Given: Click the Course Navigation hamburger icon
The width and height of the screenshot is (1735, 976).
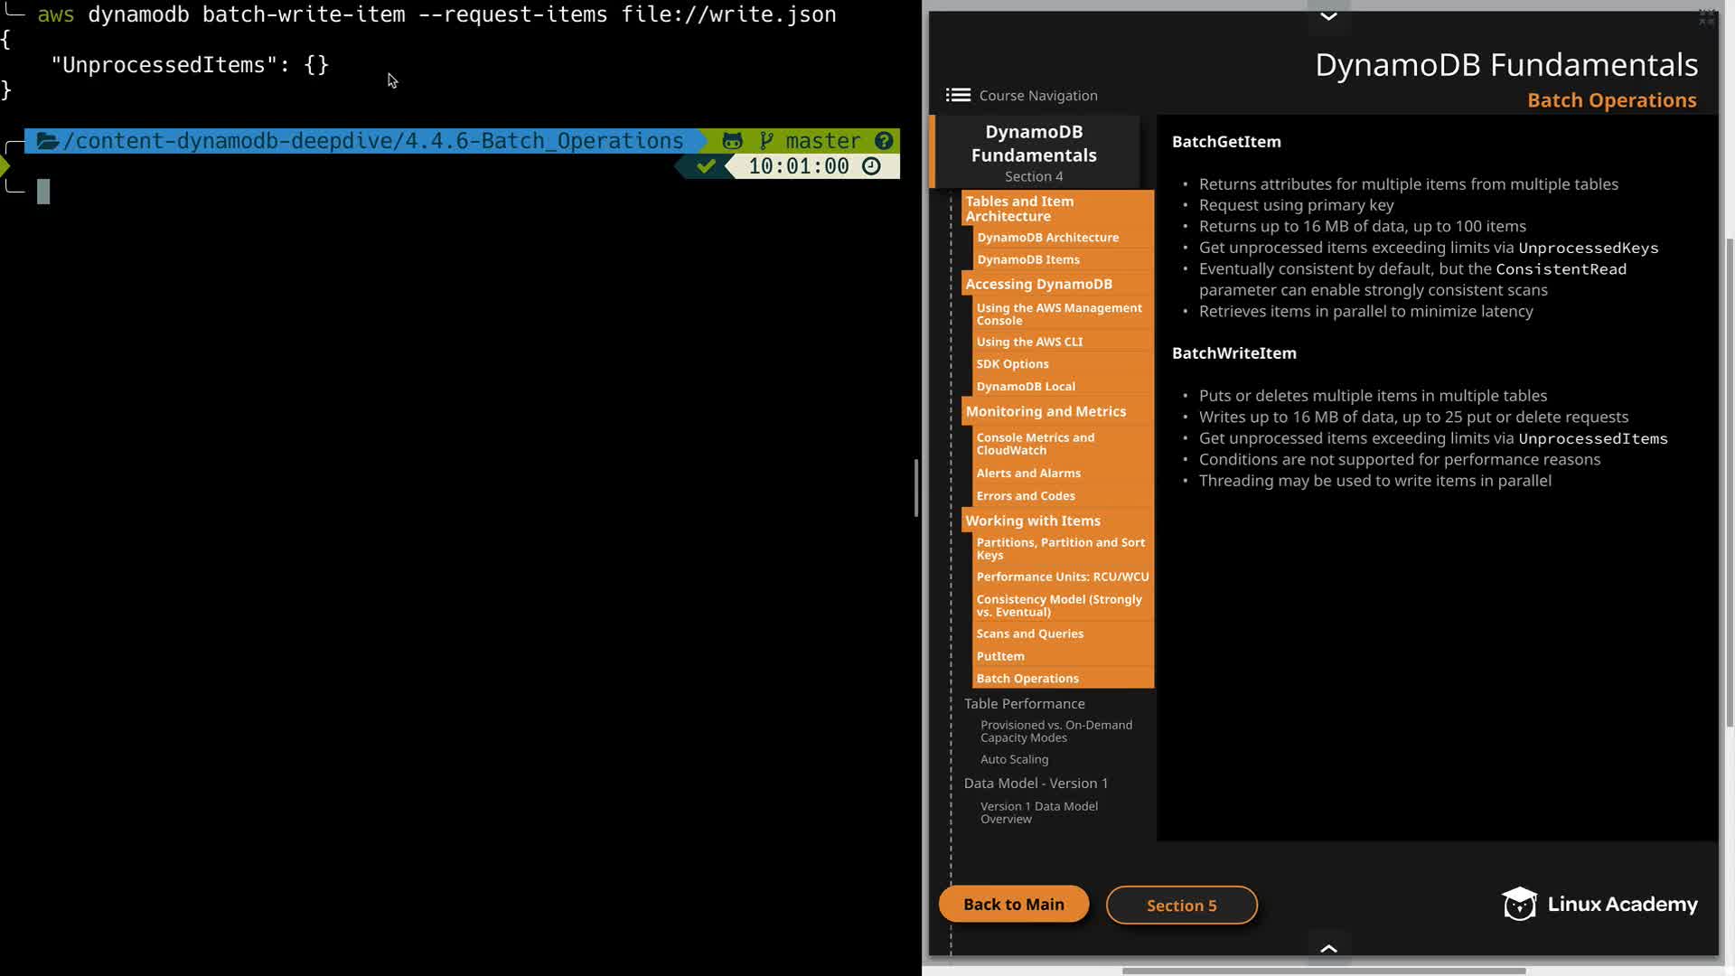Looking at the screenshot, I should coord(958,95).
